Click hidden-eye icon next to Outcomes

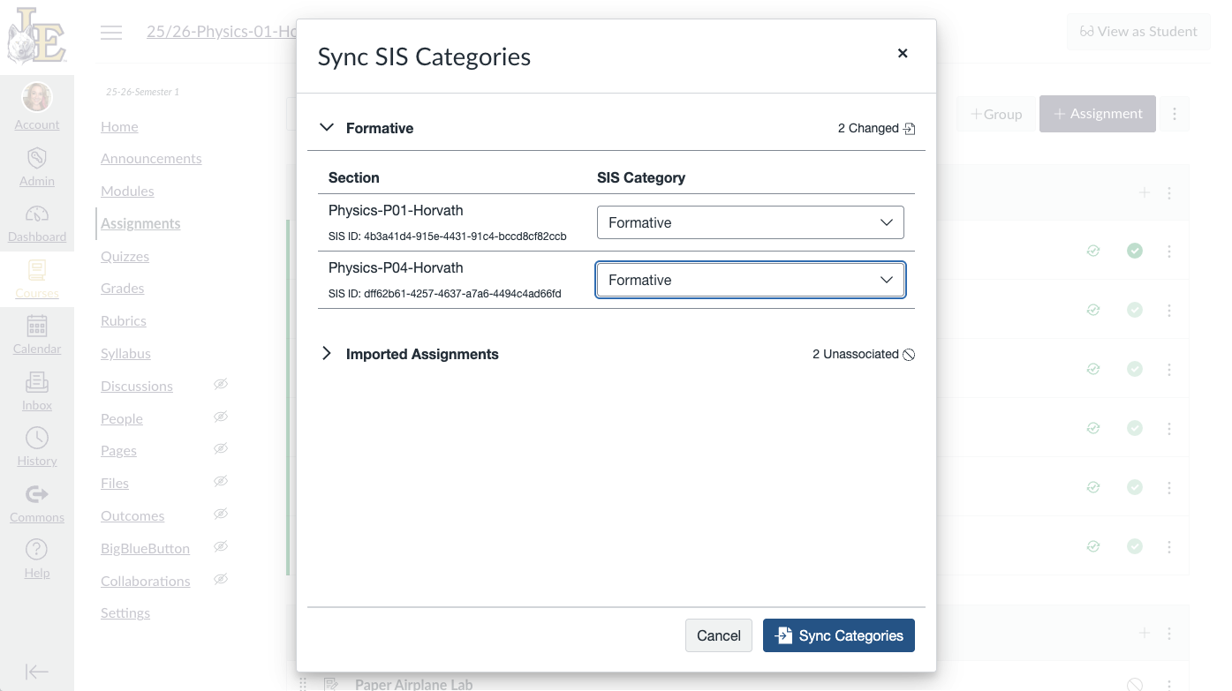pos(221,514)
